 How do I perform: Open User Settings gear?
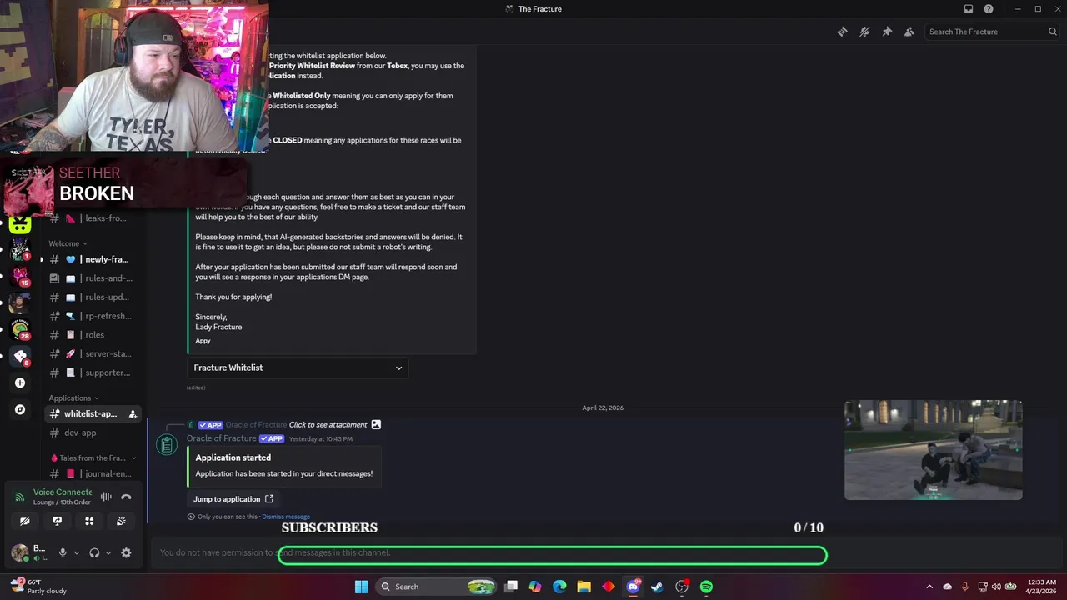click(126, 552)
